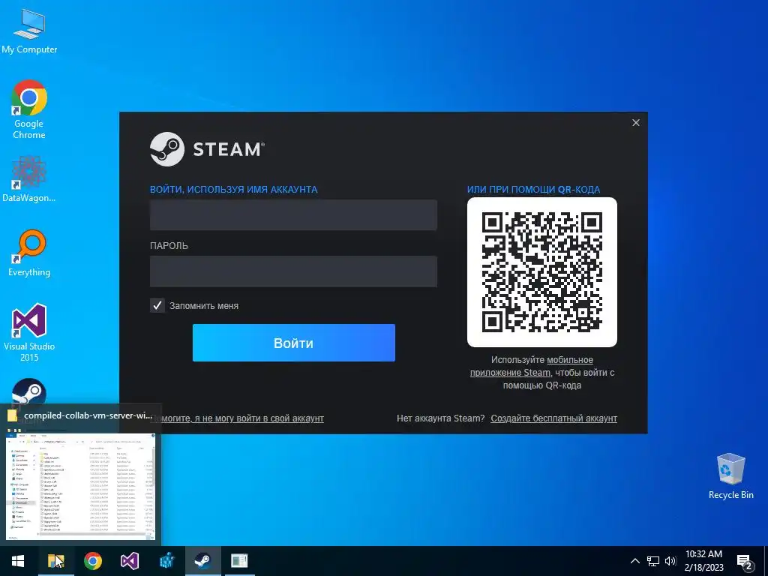
Task: Focus the account name input field
Action: pyautogui.click(x=293, y=215)
